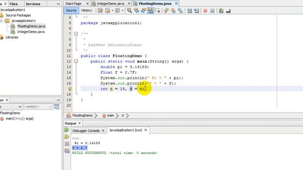
Task: Switch to IntegerDemo.java editor tab
Action: click(110, 4)
